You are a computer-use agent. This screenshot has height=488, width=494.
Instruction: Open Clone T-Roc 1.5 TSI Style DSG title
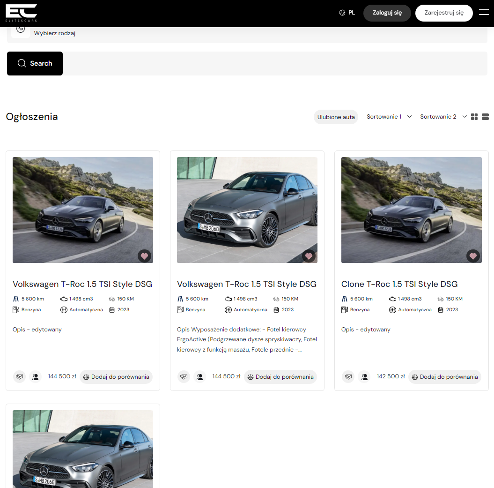click(x=399, y=284)
